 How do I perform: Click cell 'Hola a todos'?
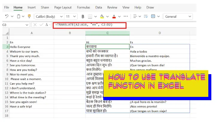160,51
